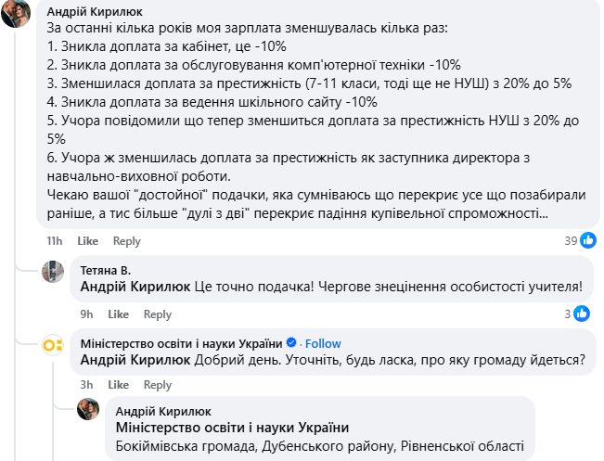The width and height of the screenshot is (604, 461).
Task: Reply to Андрій Кирилюк's main comment
Action: 126,241
